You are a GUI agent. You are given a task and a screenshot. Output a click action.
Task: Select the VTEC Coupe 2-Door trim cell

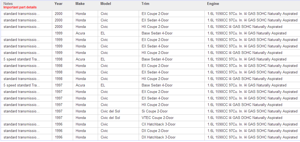(157, 118)
